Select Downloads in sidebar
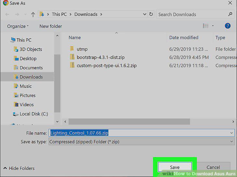The height and width of the screenshot is (177, 237). [27, 77]
